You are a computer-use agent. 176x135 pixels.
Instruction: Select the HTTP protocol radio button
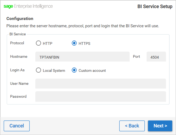tap(38, 43)
